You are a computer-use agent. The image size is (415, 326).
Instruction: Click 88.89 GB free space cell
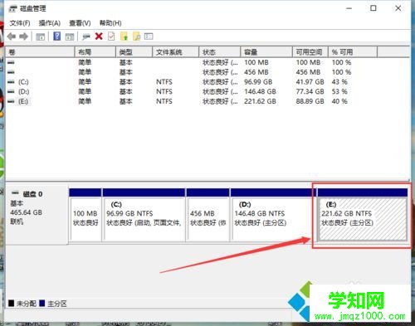click(x=310, y=101)
